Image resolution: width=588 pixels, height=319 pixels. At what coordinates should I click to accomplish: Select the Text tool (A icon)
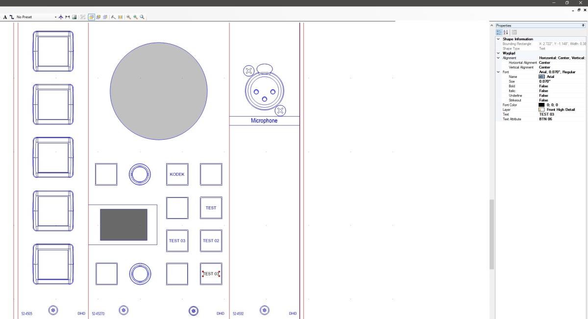[x=5, y=17]
